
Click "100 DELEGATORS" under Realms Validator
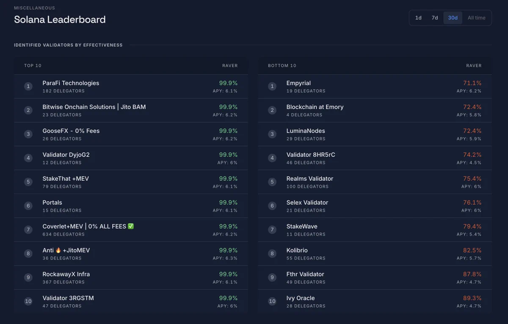[307, 186]
